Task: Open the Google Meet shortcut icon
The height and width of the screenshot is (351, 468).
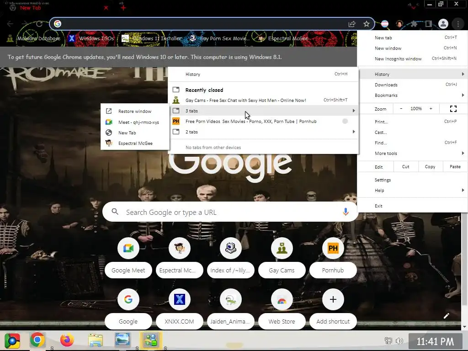Action: (x=128, y=248)
